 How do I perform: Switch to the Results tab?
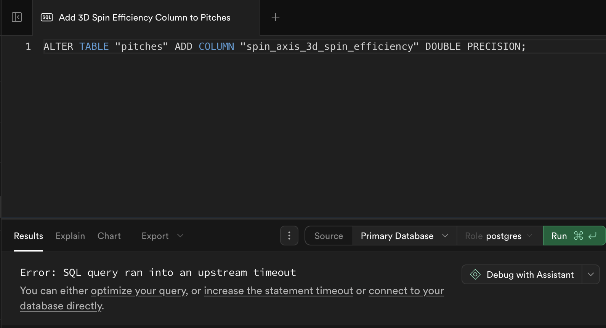tap(28, 236)
